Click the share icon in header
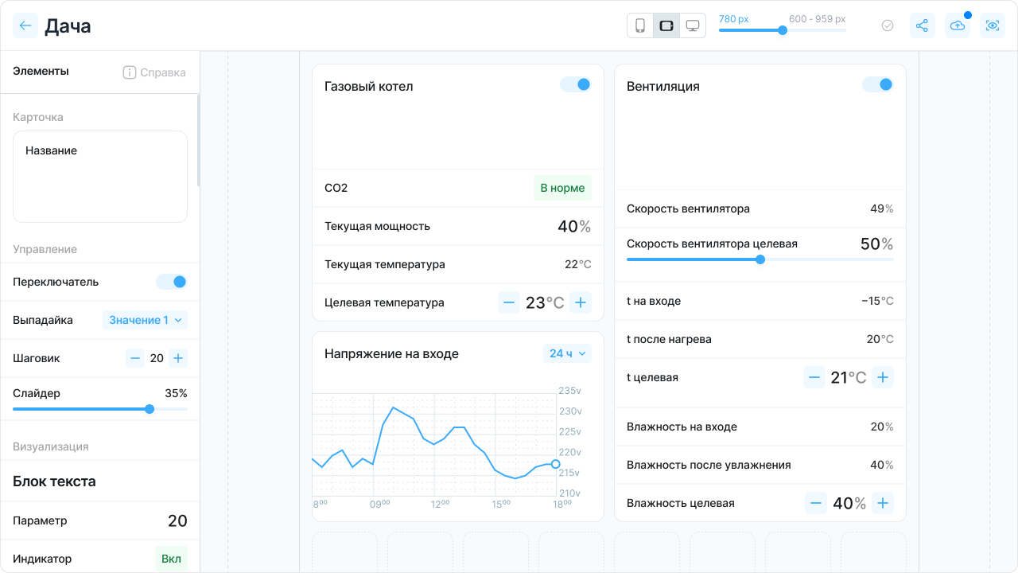The width and height of the screenshot is (1018, 573). tap(922, 25)
